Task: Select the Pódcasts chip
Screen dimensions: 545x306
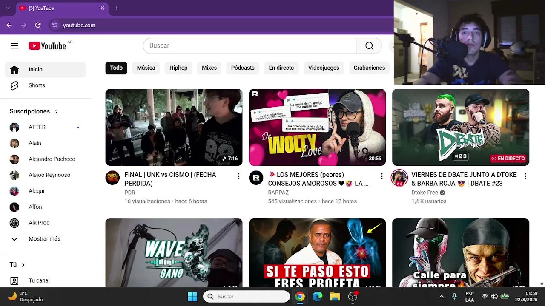Action: (243, 68)
